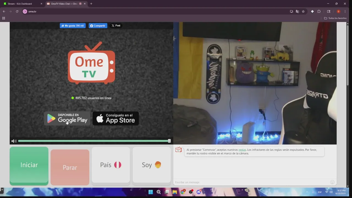The width and height of the screenshot is (352, 198).
Task: Switch to Stream - Kick Dashboard tab
Action: pyautogui.click(x=23, y=4)
